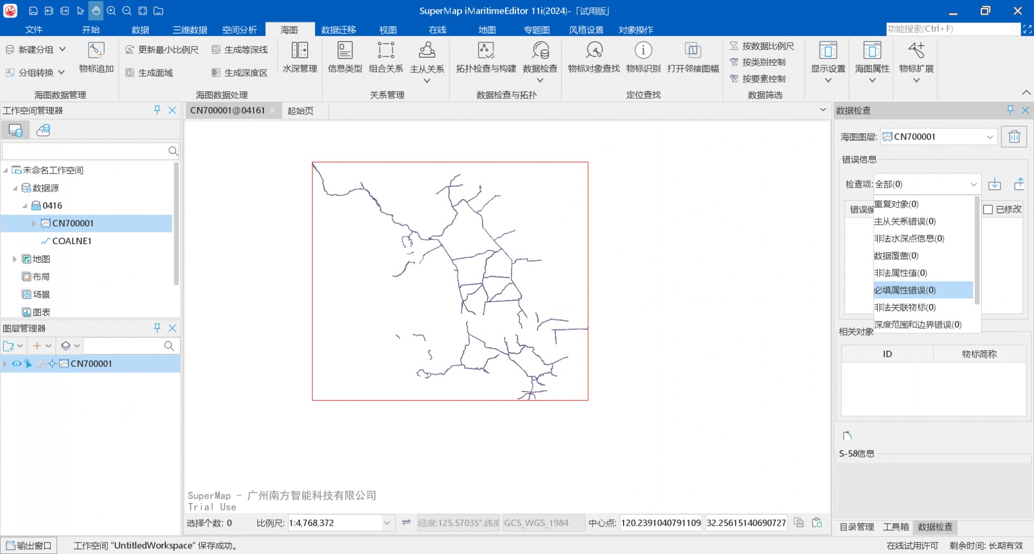Image resolution: width=1034 pixels, height=554 pixels.
Task: Click import error info icon
Action: [x=994, y=184]
